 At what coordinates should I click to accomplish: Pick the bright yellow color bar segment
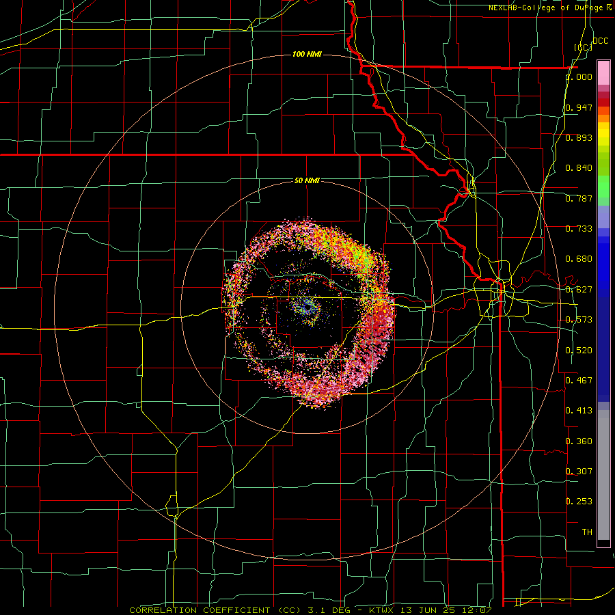[603, 134]
